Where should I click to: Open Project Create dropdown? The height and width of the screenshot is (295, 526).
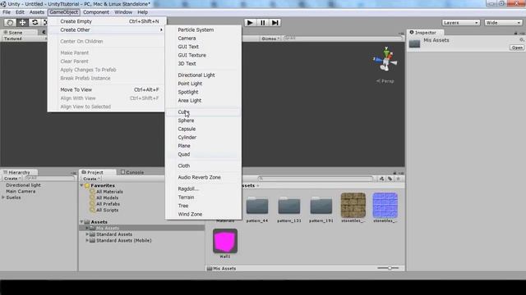(x=91, y=179)
